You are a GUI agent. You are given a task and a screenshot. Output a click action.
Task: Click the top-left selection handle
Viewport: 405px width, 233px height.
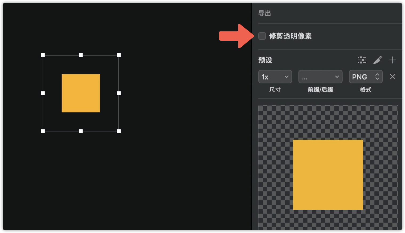coord(43,55)
